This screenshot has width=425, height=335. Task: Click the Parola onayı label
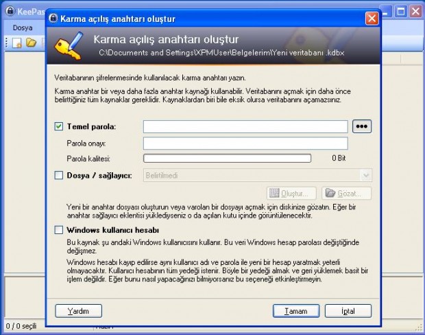86,143
